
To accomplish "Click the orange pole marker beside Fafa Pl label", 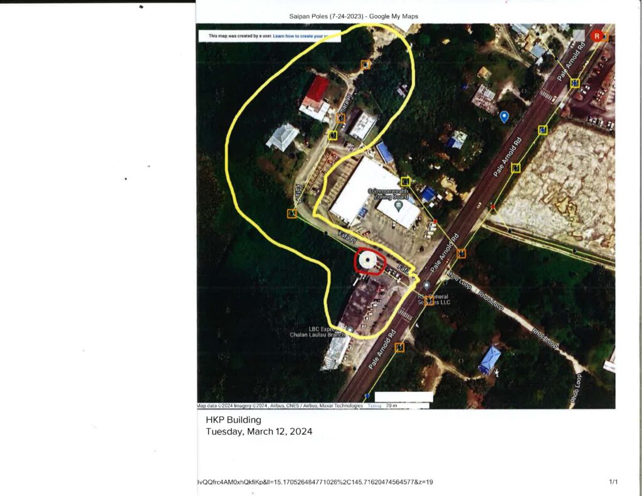I will click(x=292, y=214).
